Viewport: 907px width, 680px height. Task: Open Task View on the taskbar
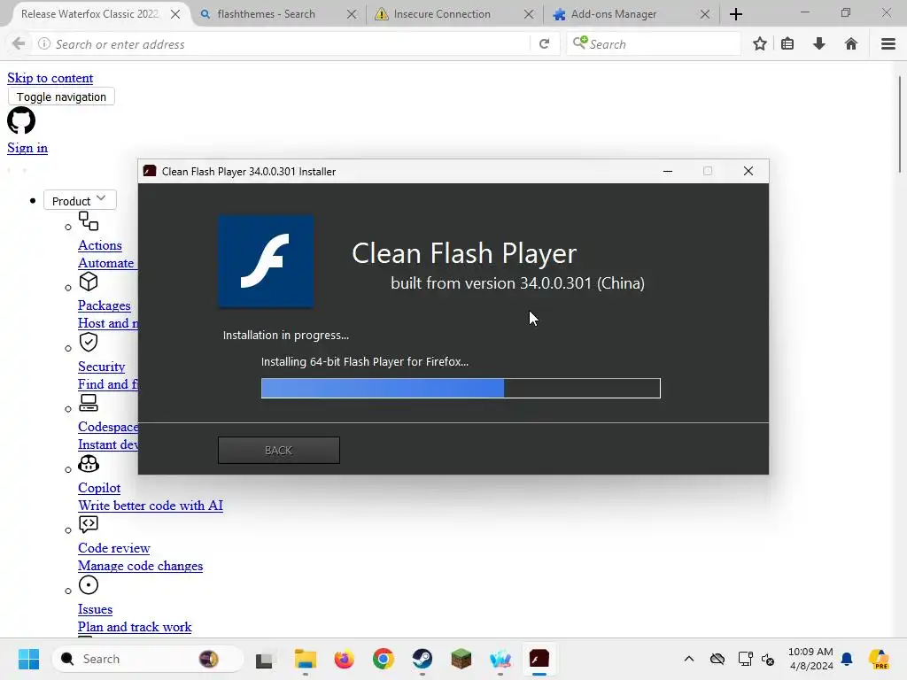(264, 660)
